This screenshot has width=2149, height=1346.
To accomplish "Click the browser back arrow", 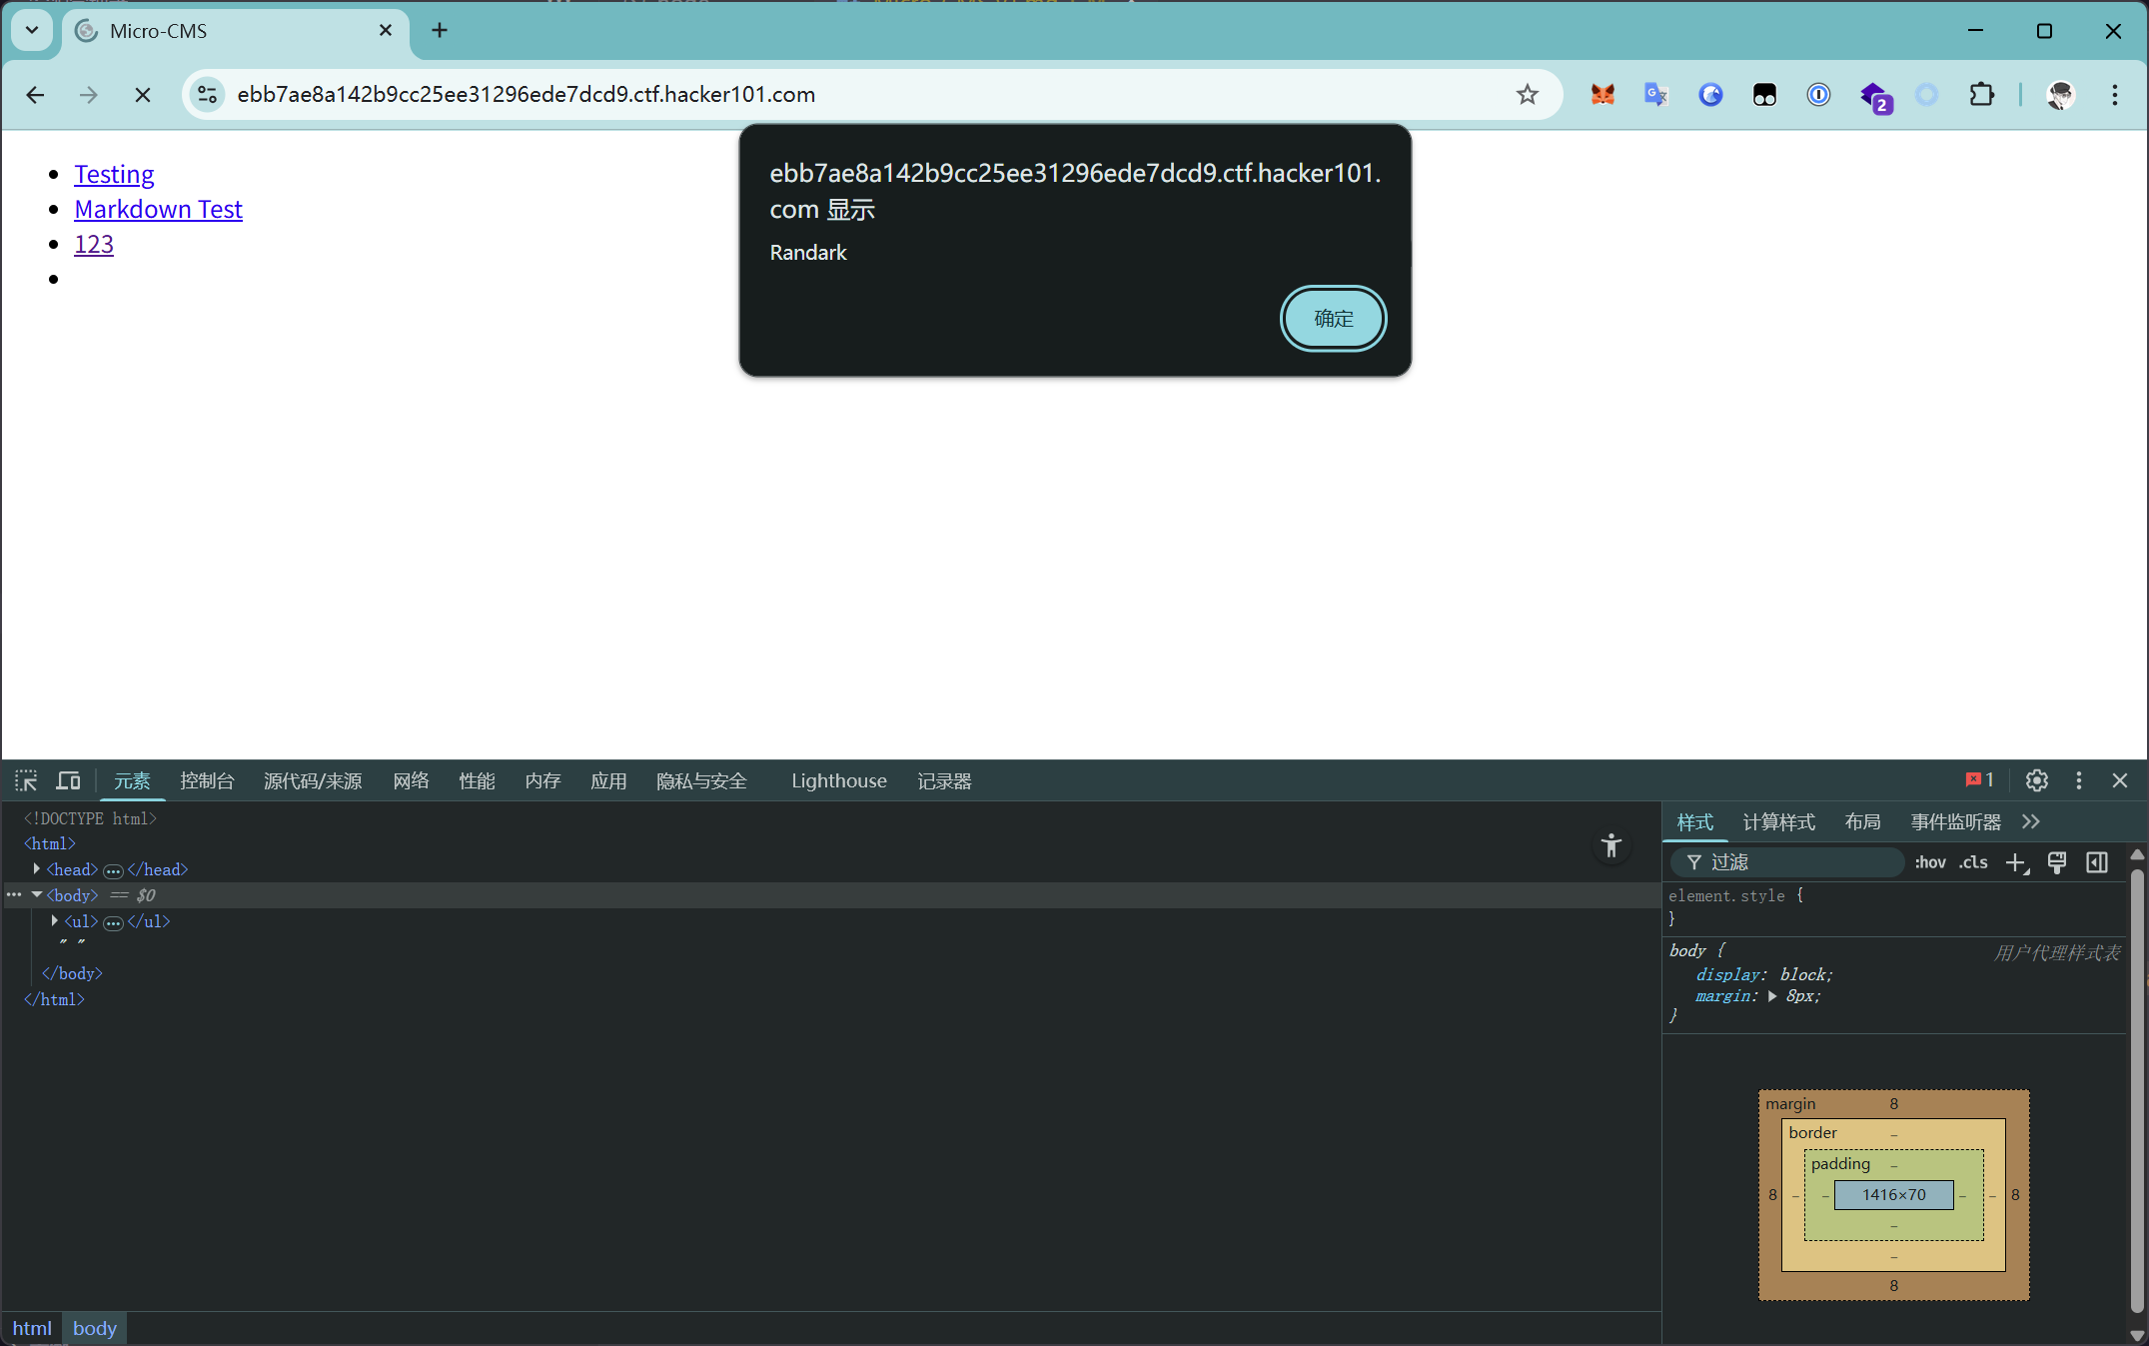I will click(35, 95).
